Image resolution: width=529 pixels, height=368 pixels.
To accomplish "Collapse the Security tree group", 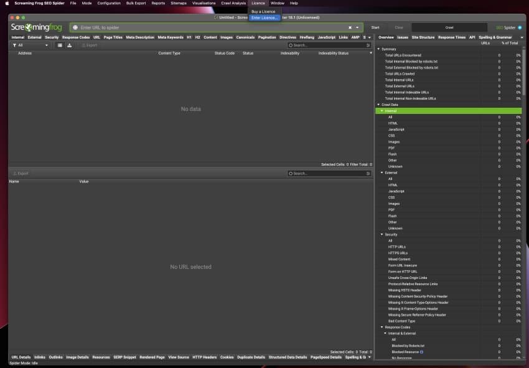I will click(x=382, y=235).
